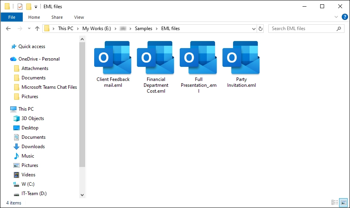Click the Forward navigation arrow
Screen dimensions: 350x208
coord(20,29)
